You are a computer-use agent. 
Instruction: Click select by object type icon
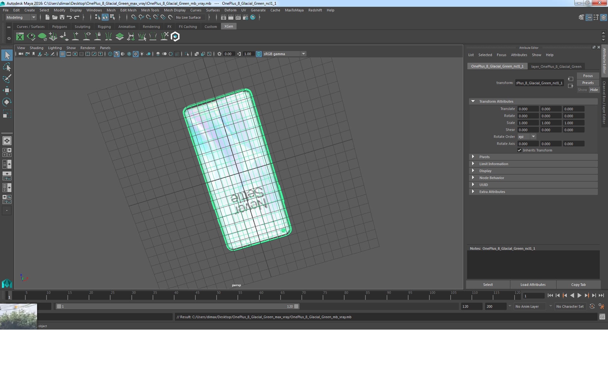point(105,17)
